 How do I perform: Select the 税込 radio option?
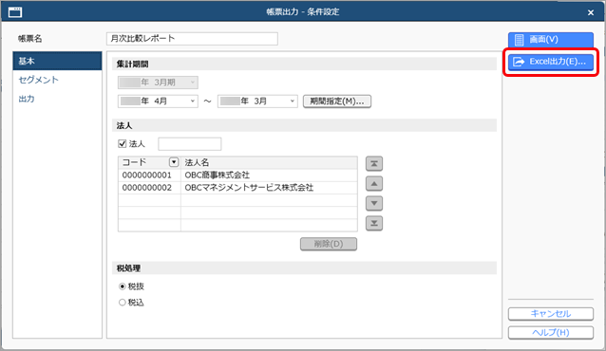[123, 303]
